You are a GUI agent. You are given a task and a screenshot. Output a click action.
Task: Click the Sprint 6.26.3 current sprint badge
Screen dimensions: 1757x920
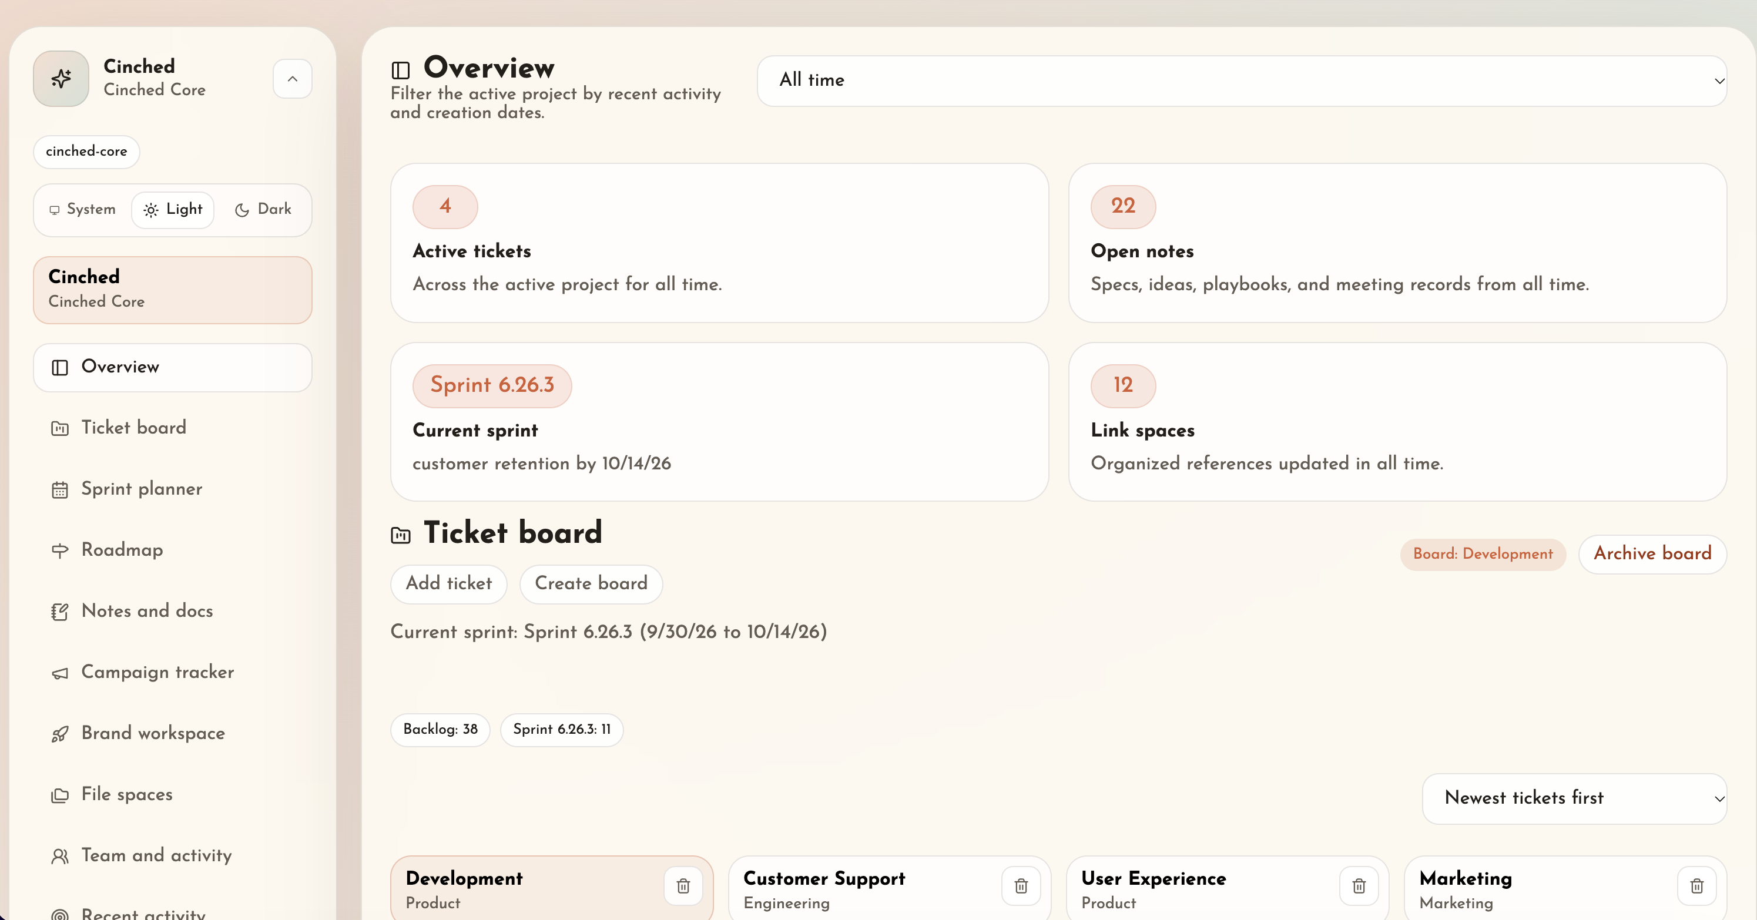click(x=492, y=386)
